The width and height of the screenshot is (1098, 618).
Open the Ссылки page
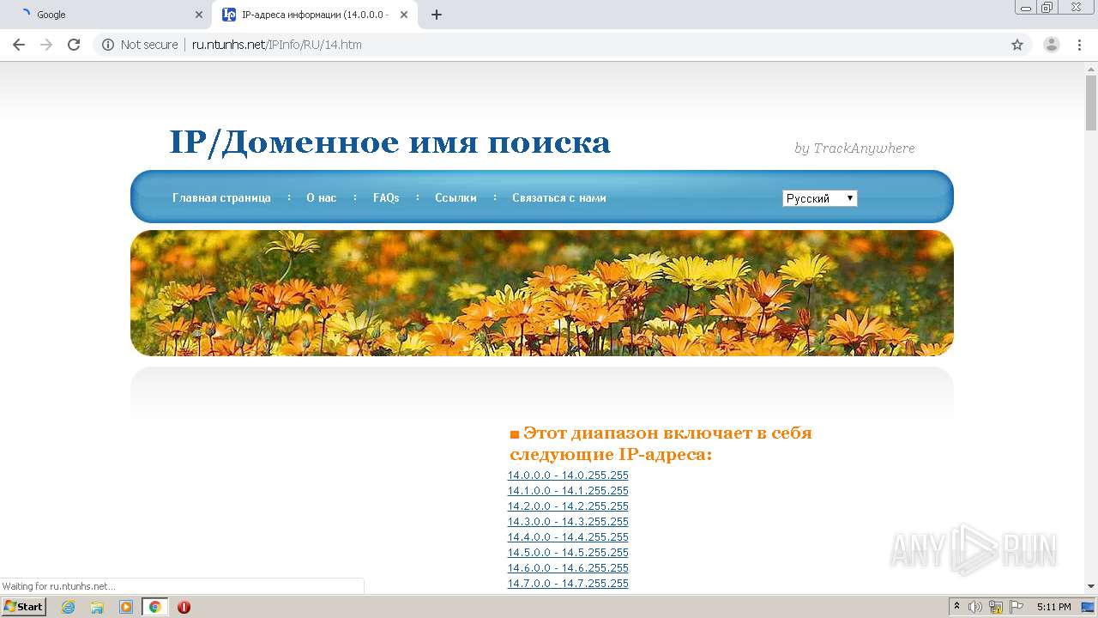pyautogui.click(x=455, y=197)
